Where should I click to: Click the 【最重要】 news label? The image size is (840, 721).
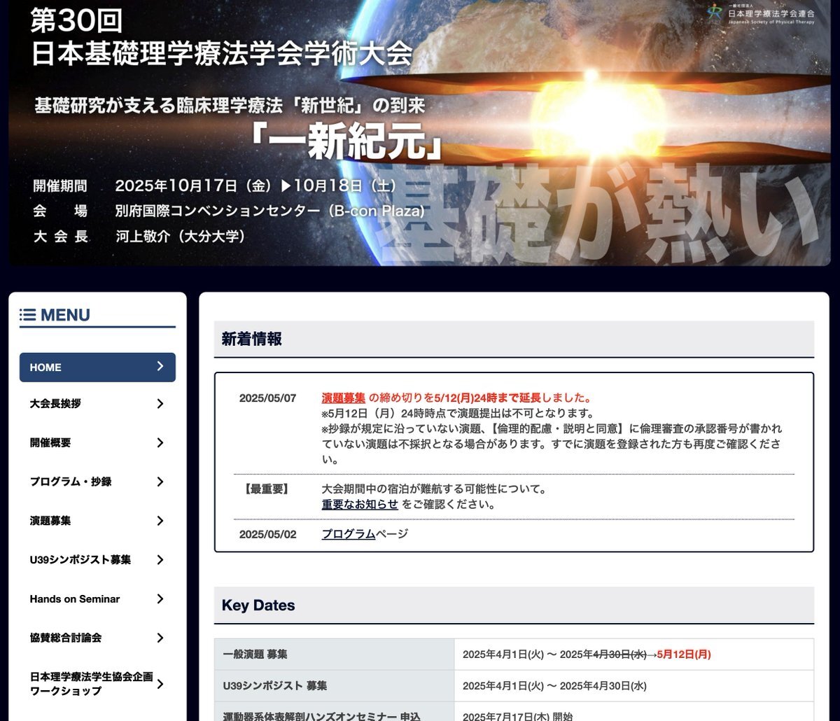[266, 489]
